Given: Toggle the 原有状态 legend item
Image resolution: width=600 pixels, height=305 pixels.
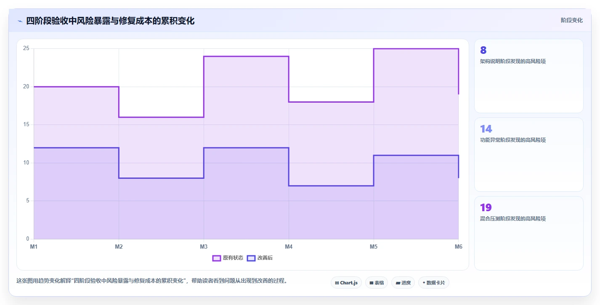Looking at the screenshot, I should click(x=228, y=258).
